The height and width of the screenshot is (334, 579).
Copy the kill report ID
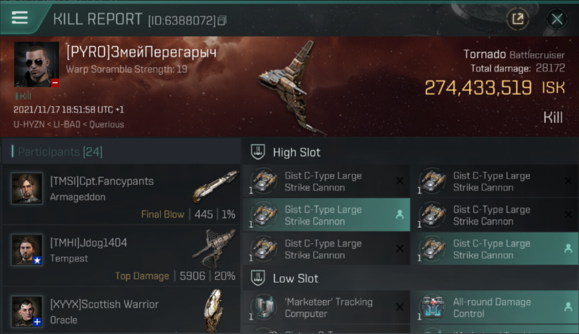222,20
